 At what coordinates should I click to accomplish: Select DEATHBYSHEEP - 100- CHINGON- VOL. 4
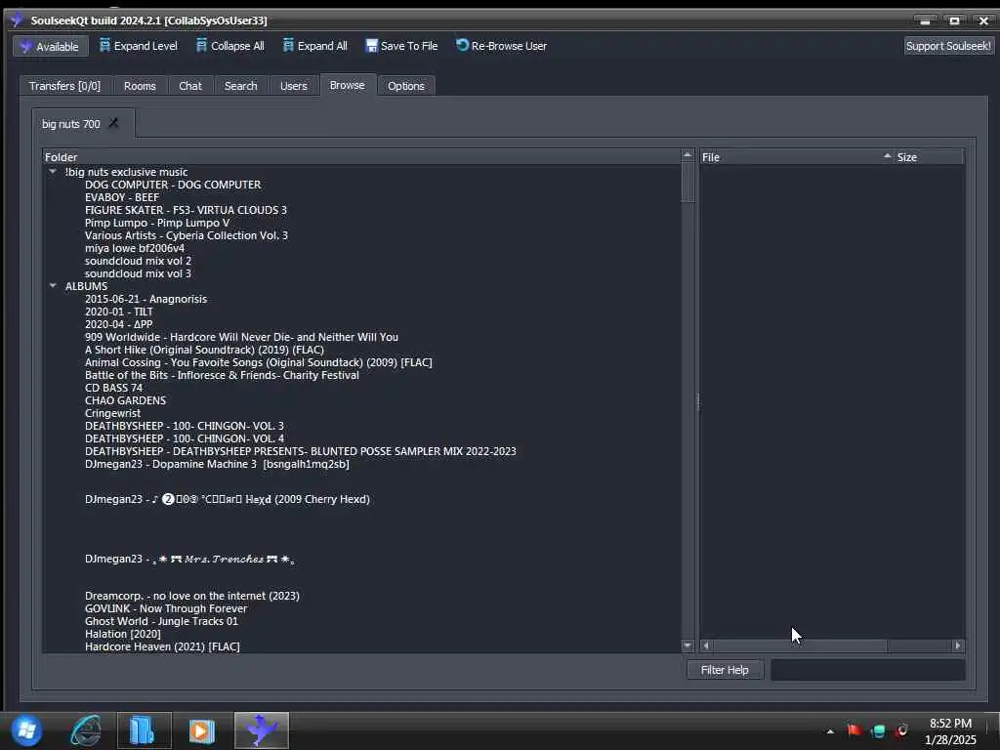[185, 438]
